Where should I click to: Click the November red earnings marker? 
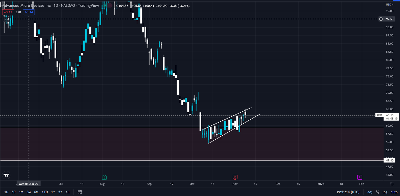pos(235,177)
